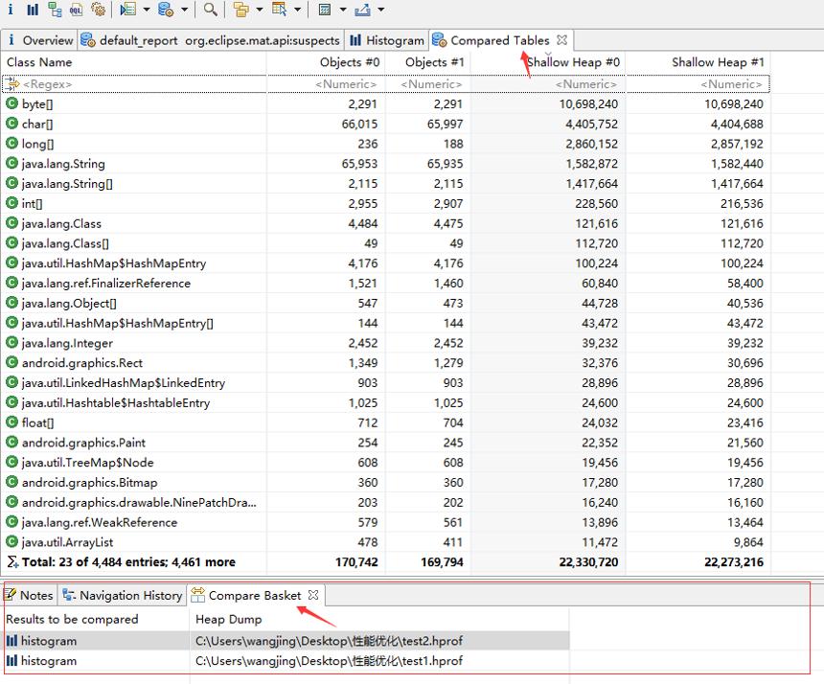Screen dimensions: 824x684
Task: Switch to the Overview tab
Action: (40, 40)
